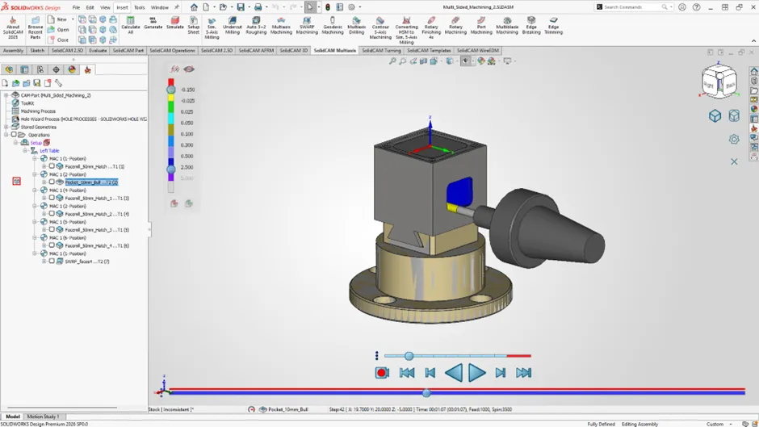Jump to simulation end
Image resolution: width=759 pixels, height=427 pixels.
coord(523,372)
